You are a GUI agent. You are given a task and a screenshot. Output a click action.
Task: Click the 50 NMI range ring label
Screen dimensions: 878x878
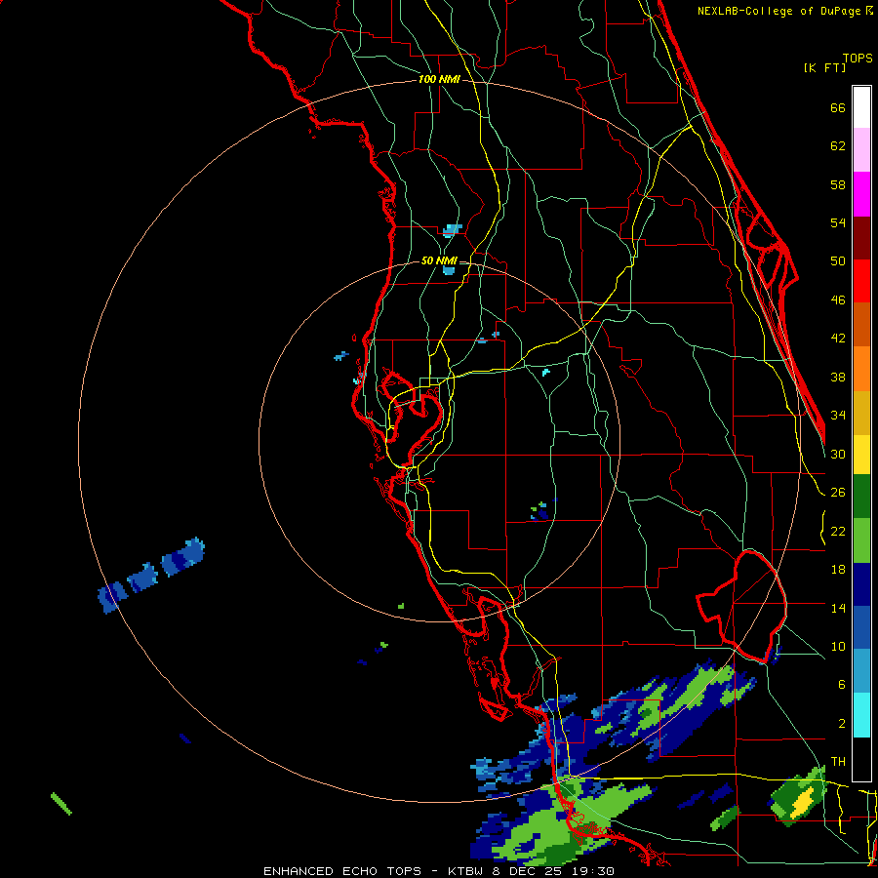(439, 260)
